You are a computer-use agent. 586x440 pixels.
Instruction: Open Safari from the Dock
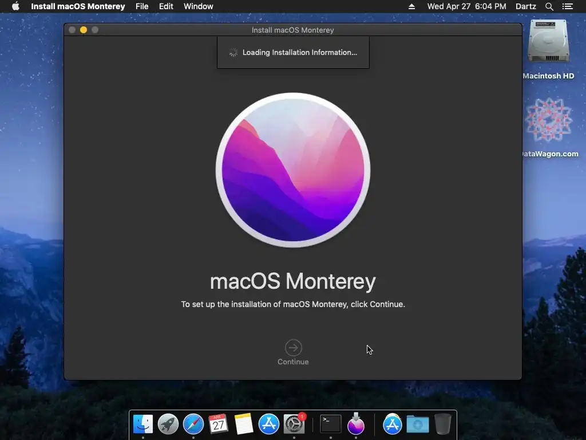193,424
